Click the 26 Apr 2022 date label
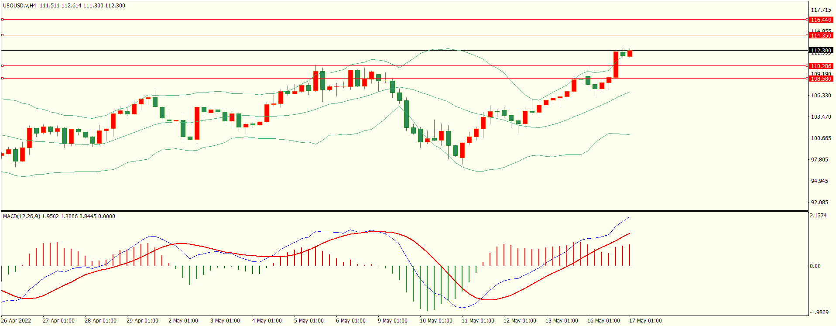Image resolution: width=836 pixels, height=326 pixels. (16, 320)
